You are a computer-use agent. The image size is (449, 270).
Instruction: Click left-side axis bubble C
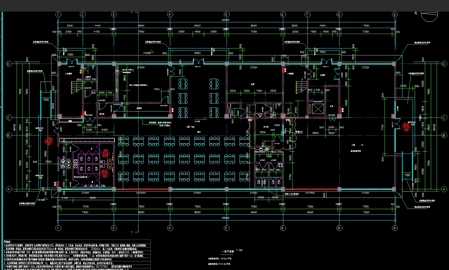(9, 117)
